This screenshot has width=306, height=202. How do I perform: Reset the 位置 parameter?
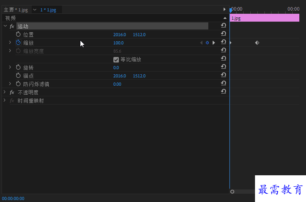click(x=224, y=33)
